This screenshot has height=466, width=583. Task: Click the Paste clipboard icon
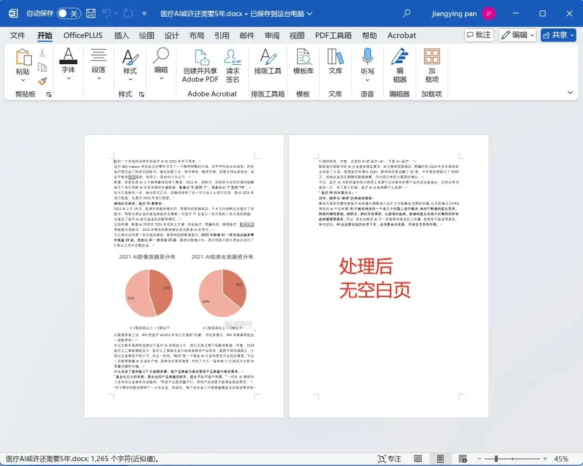pyautogui.click(x=23, y=58)
